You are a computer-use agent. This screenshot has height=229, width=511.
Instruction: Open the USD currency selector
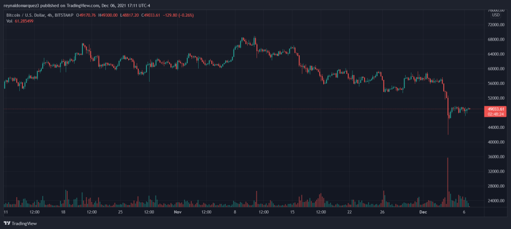coord(495,15)
